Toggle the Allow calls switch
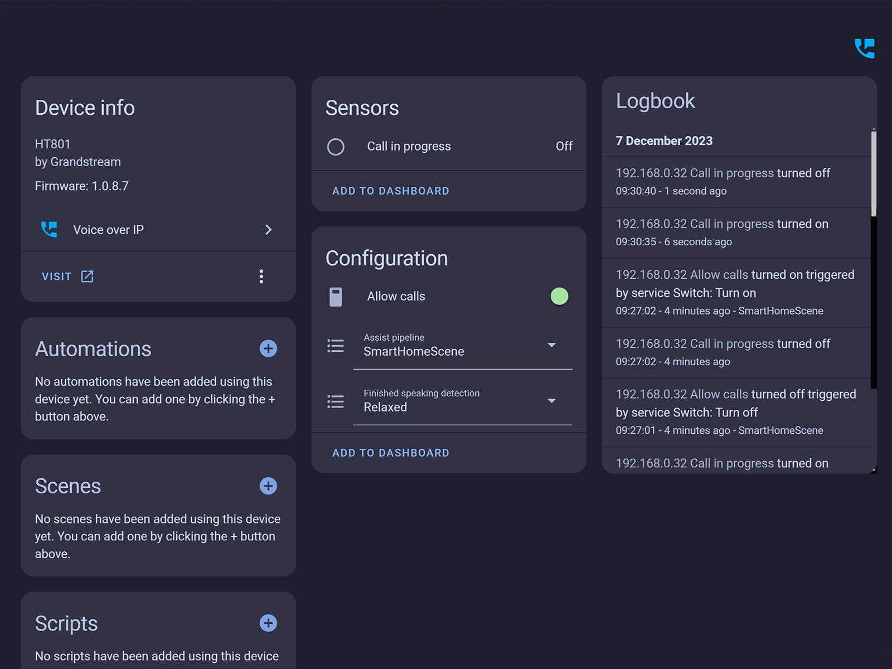 (x=559, y=297)
